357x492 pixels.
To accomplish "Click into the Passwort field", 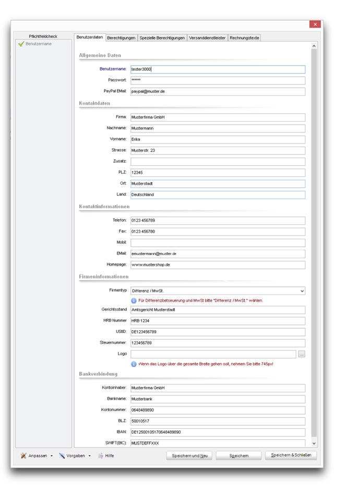I will pyautogui.click(x=218, y=80).
